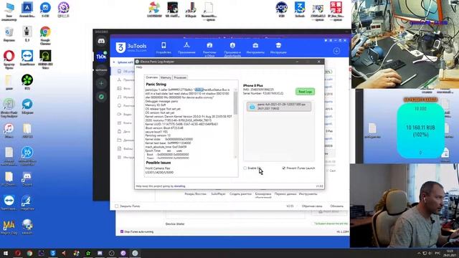This screenshot has width=459, height=258.
Task: Click the add server plus icon in Discord
Action: point(101,83)
